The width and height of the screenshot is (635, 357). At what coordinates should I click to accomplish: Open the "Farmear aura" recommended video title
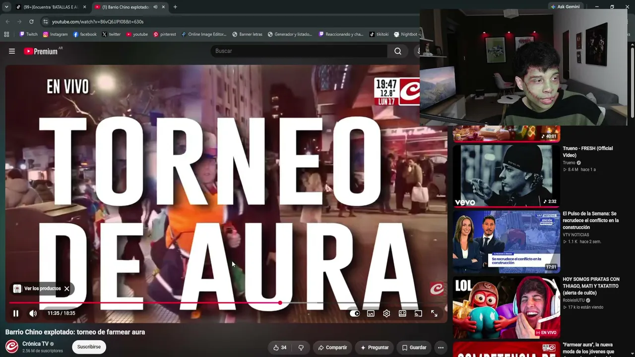(x=589, y=348)
